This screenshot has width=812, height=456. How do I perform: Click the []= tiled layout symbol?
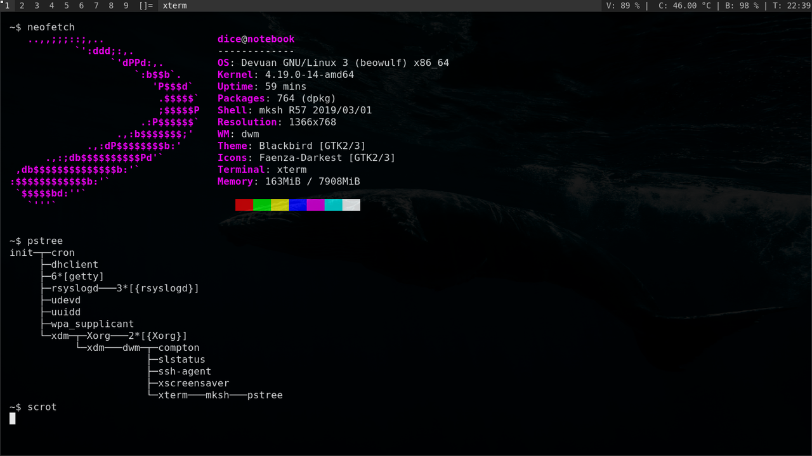click(x=146, y=6)
